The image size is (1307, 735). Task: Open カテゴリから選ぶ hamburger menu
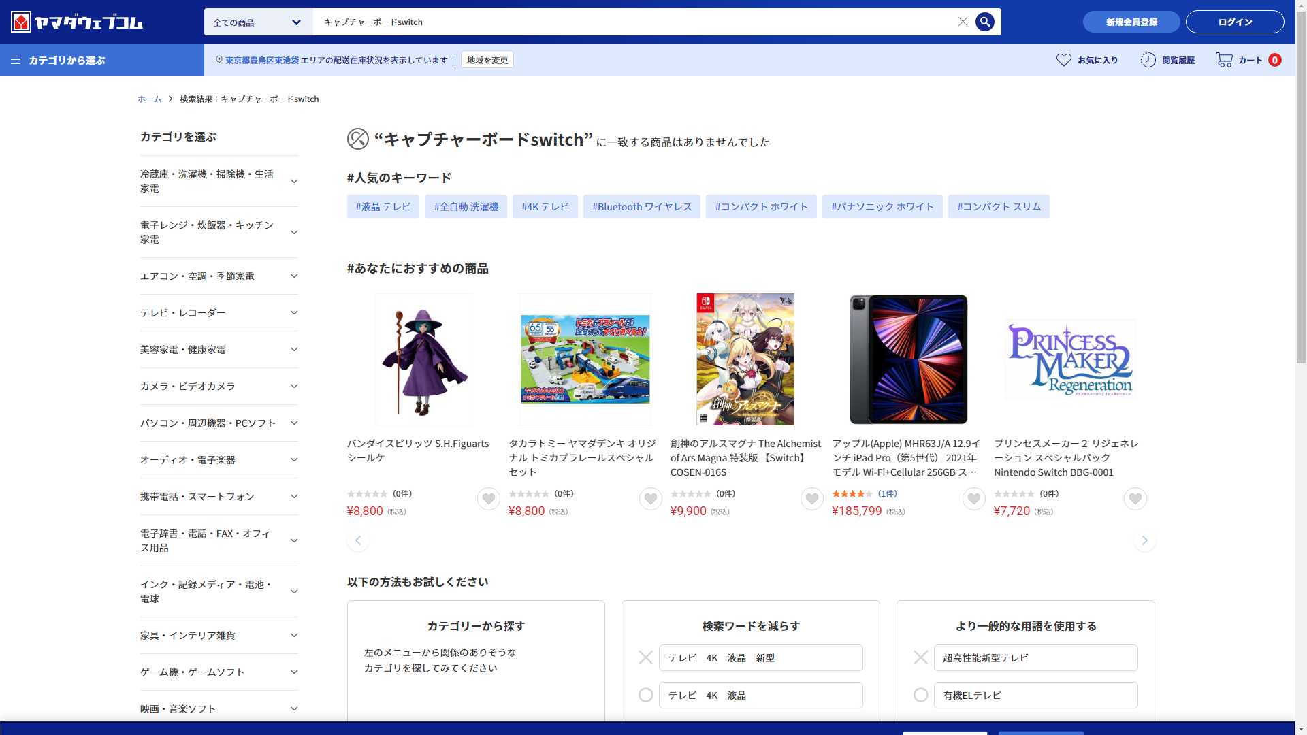(16, 60)
